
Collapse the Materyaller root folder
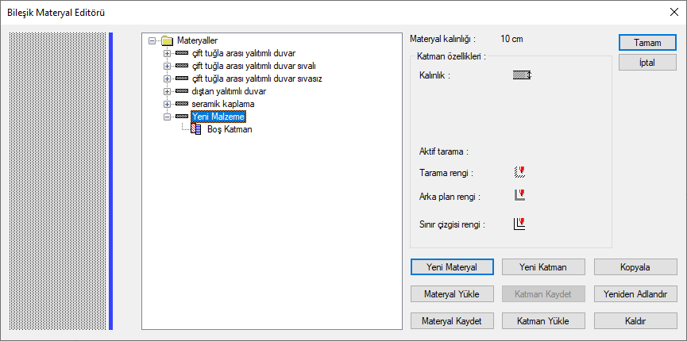pyautogui.click(x=152, y=40)
